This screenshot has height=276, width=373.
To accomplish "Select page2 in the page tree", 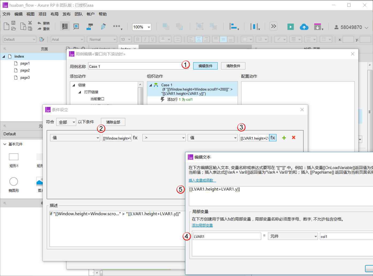I will click(x=25, y=70).
